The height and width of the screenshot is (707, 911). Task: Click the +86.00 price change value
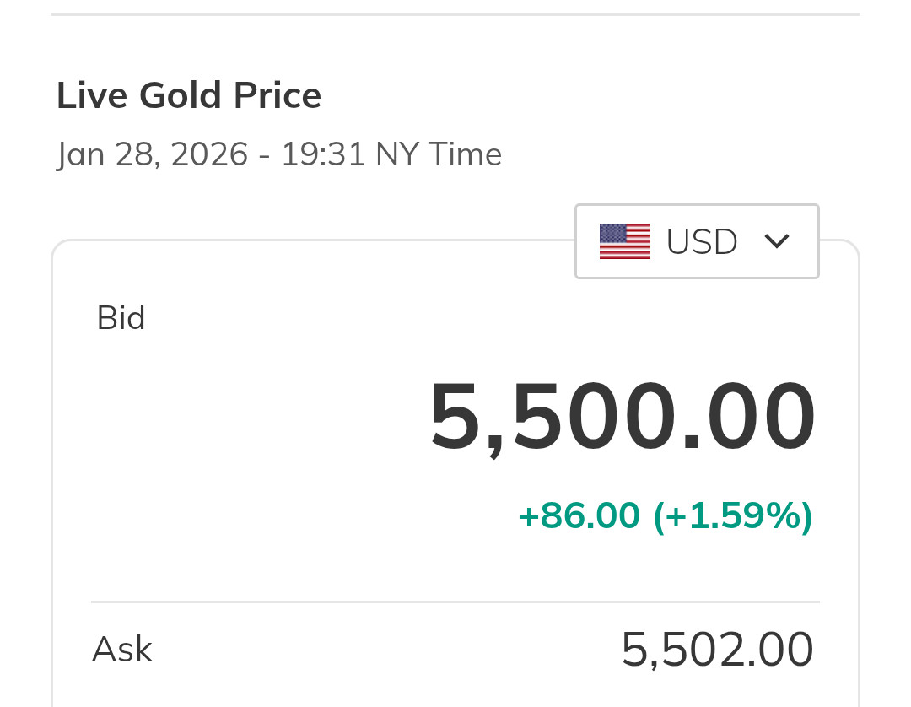click(x=579, y=515)
